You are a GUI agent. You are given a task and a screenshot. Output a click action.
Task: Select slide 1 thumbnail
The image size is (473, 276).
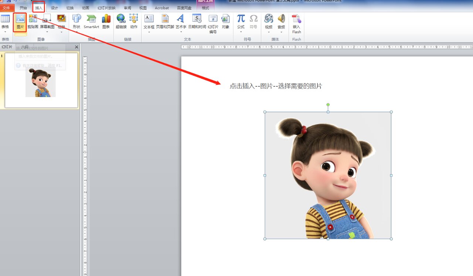41,80
